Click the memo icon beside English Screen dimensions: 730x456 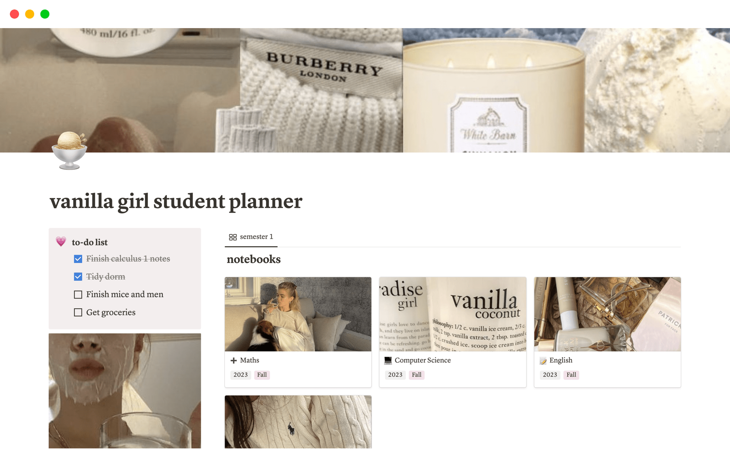543,361
